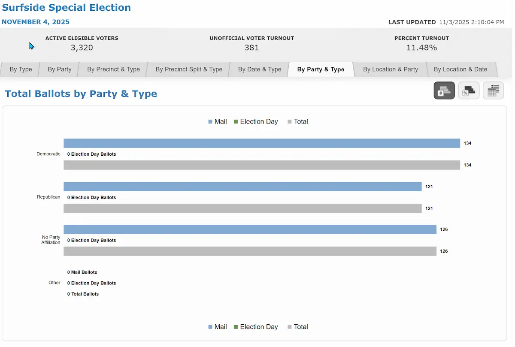Open the By Location & Party tab
Screen dimensions: 515x347
click(x=391, y=69)
